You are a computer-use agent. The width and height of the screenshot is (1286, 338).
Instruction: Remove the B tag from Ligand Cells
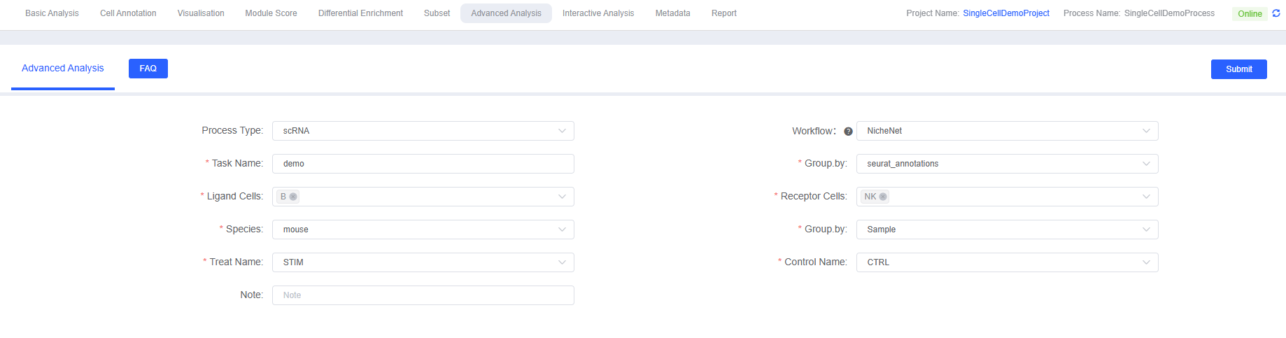pos(293,197)
